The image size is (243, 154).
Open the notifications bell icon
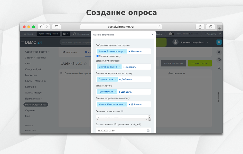point(219,52)
